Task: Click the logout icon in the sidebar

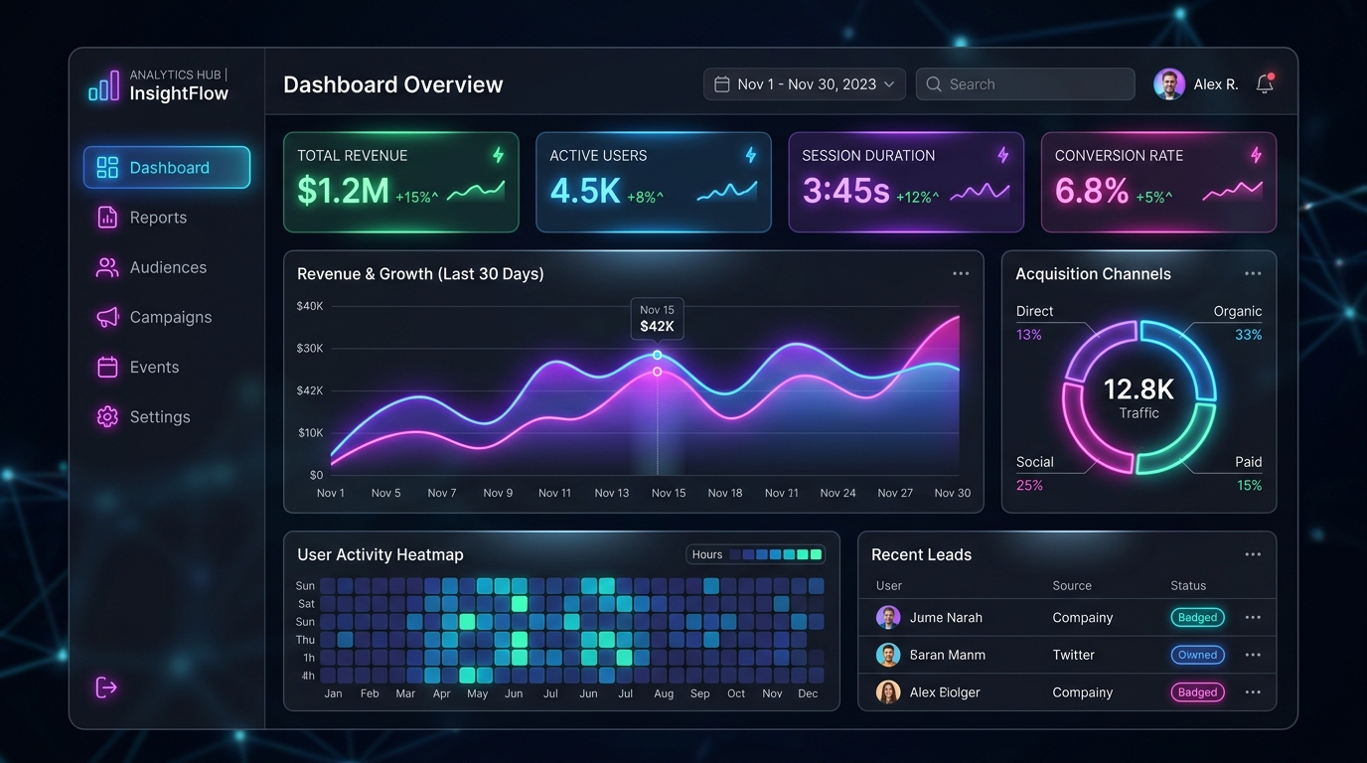Action: tap(106, 687)
